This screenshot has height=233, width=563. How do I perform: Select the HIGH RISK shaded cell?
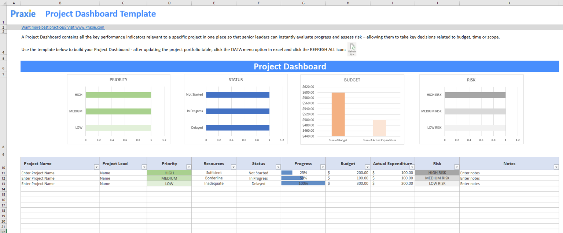point(437,173)
